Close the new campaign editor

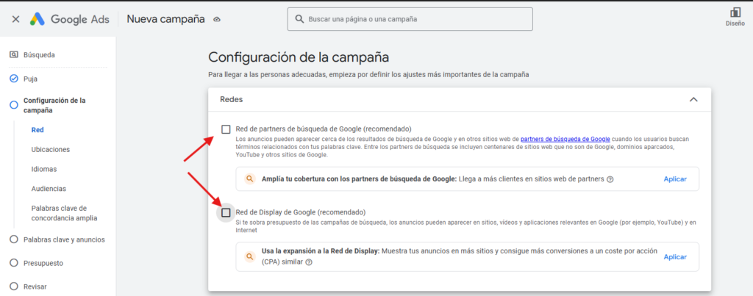pos(15,19)
